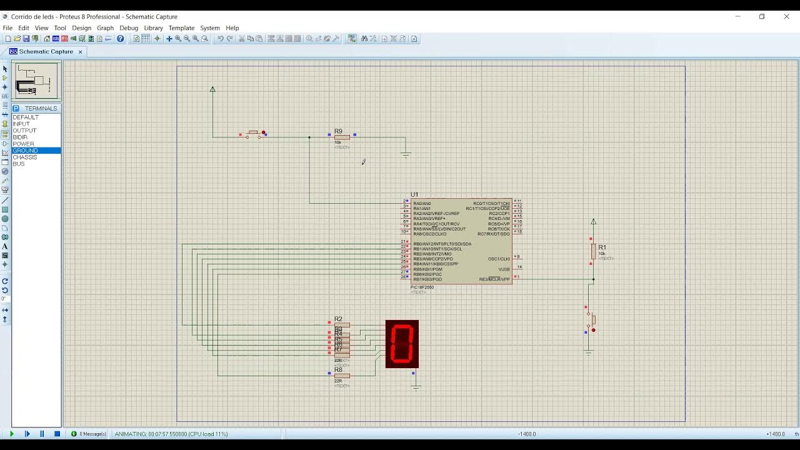This screenshot has width=800, height=450.
Task: Activate Component Mode in left toolbar
Action: click(5, 78)
